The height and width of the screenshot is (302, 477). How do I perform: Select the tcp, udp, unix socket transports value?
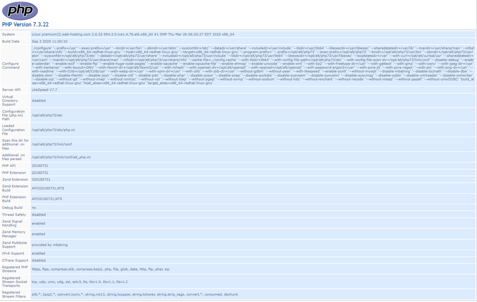tap(79, 282)
